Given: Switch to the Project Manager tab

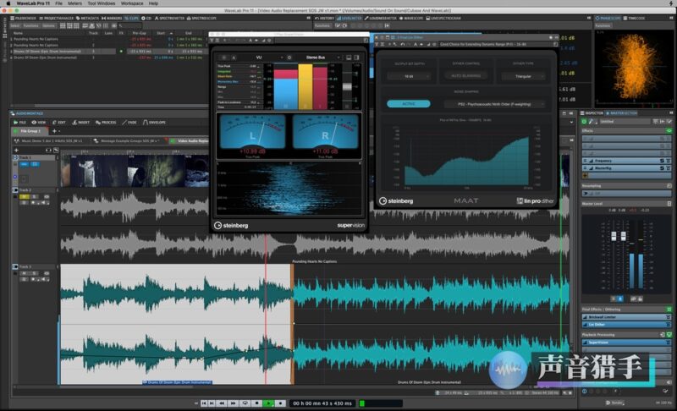Looking at the screenshot, I should [57, 18].
